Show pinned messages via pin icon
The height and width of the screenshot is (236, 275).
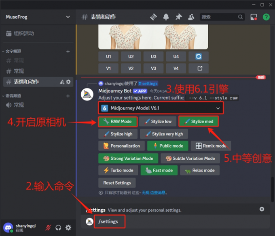point(178,17)
